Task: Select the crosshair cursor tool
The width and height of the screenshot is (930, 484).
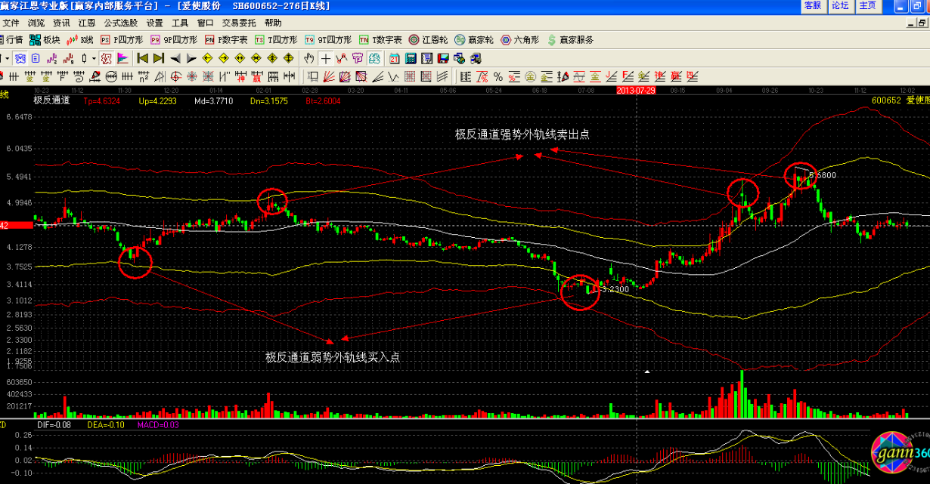Action: (325, 58)
